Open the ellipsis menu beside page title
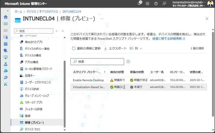Viewport: 215px width, 133px height. [102, 18]
